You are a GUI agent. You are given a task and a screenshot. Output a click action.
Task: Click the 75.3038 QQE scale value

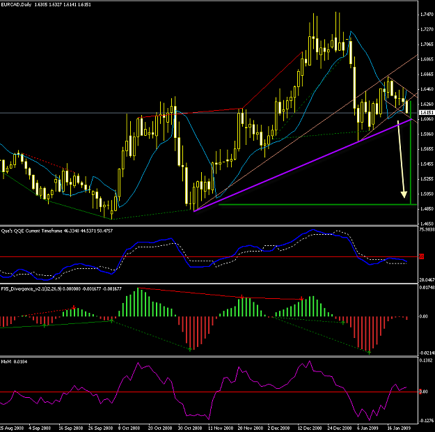point(427,229)
